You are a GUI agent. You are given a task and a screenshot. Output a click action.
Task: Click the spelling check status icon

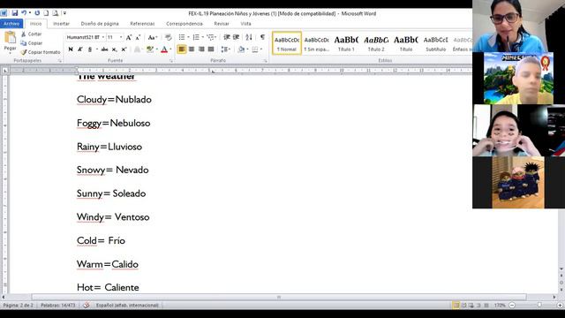[x=87, y=305]
